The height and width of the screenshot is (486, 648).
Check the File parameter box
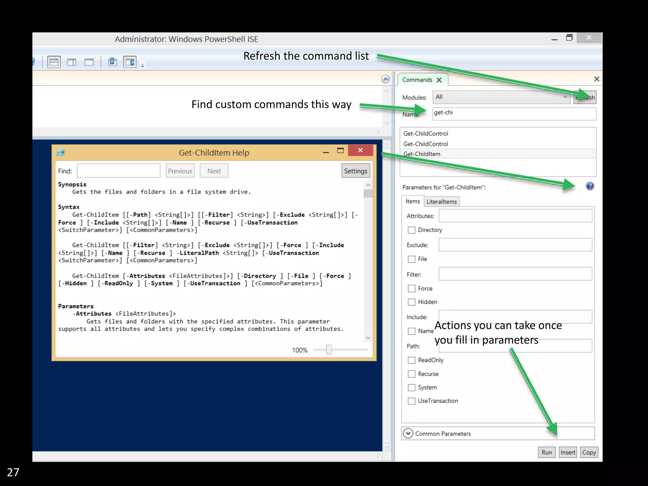click(x=411, y=259)
